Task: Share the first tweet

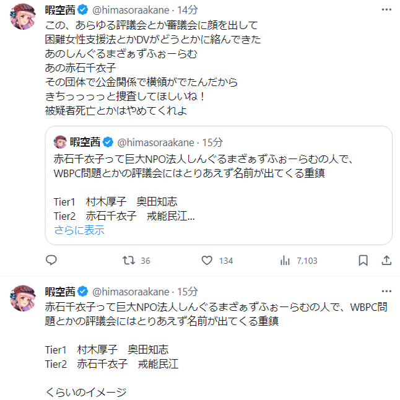Action: (x=386, y=261)
